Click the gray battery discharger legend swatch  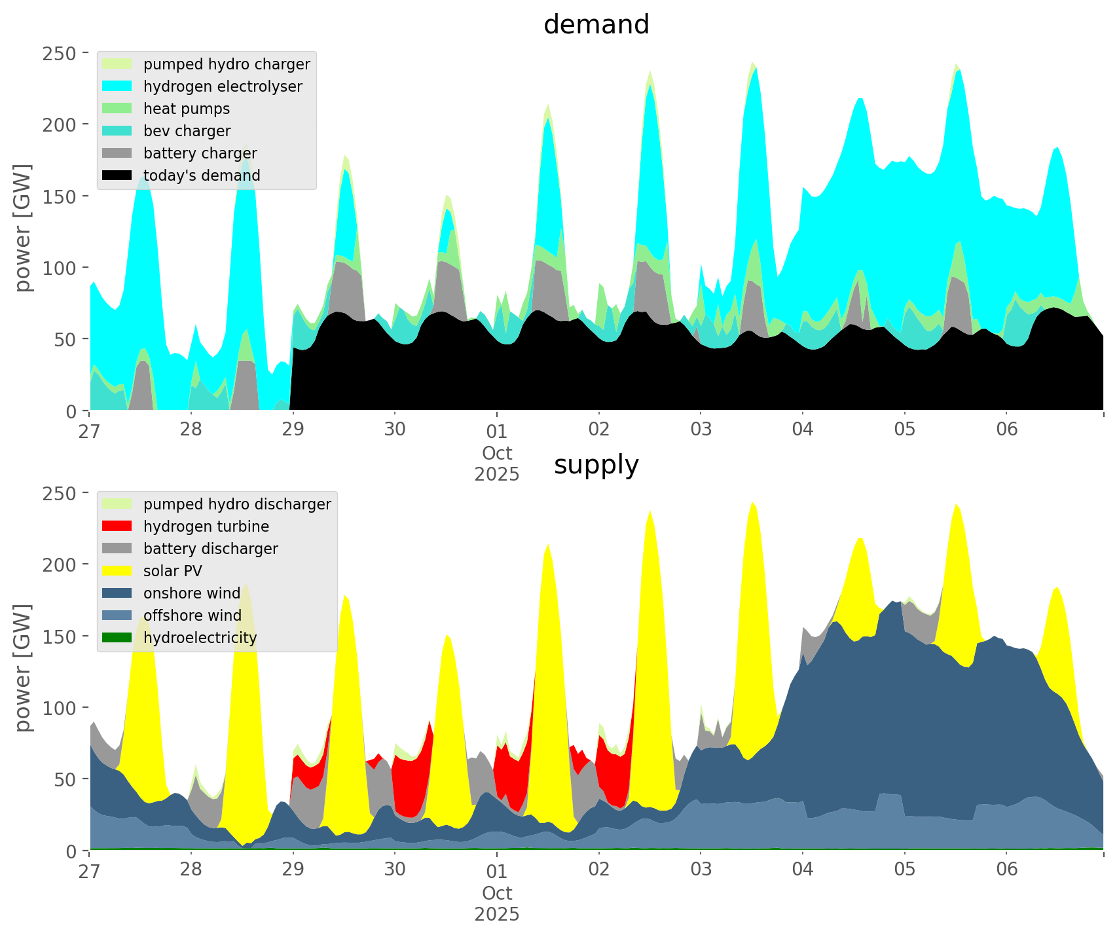pos(117,549)
